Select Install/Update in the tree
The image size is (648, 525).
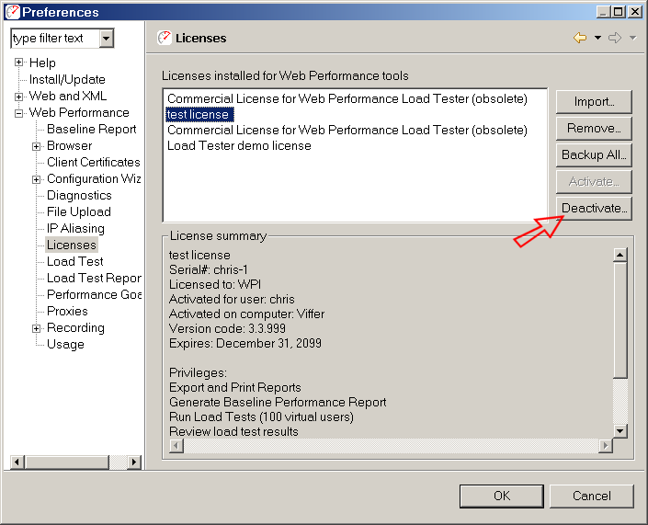pos(67,79)
